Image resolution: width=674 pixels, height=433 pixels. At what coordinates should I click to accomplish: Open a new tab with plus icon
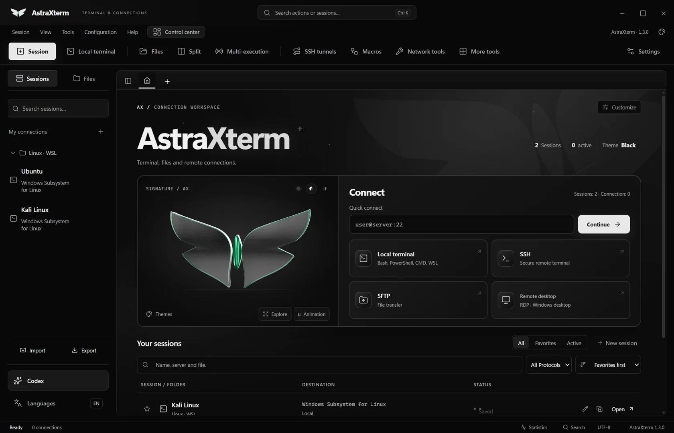167,81
